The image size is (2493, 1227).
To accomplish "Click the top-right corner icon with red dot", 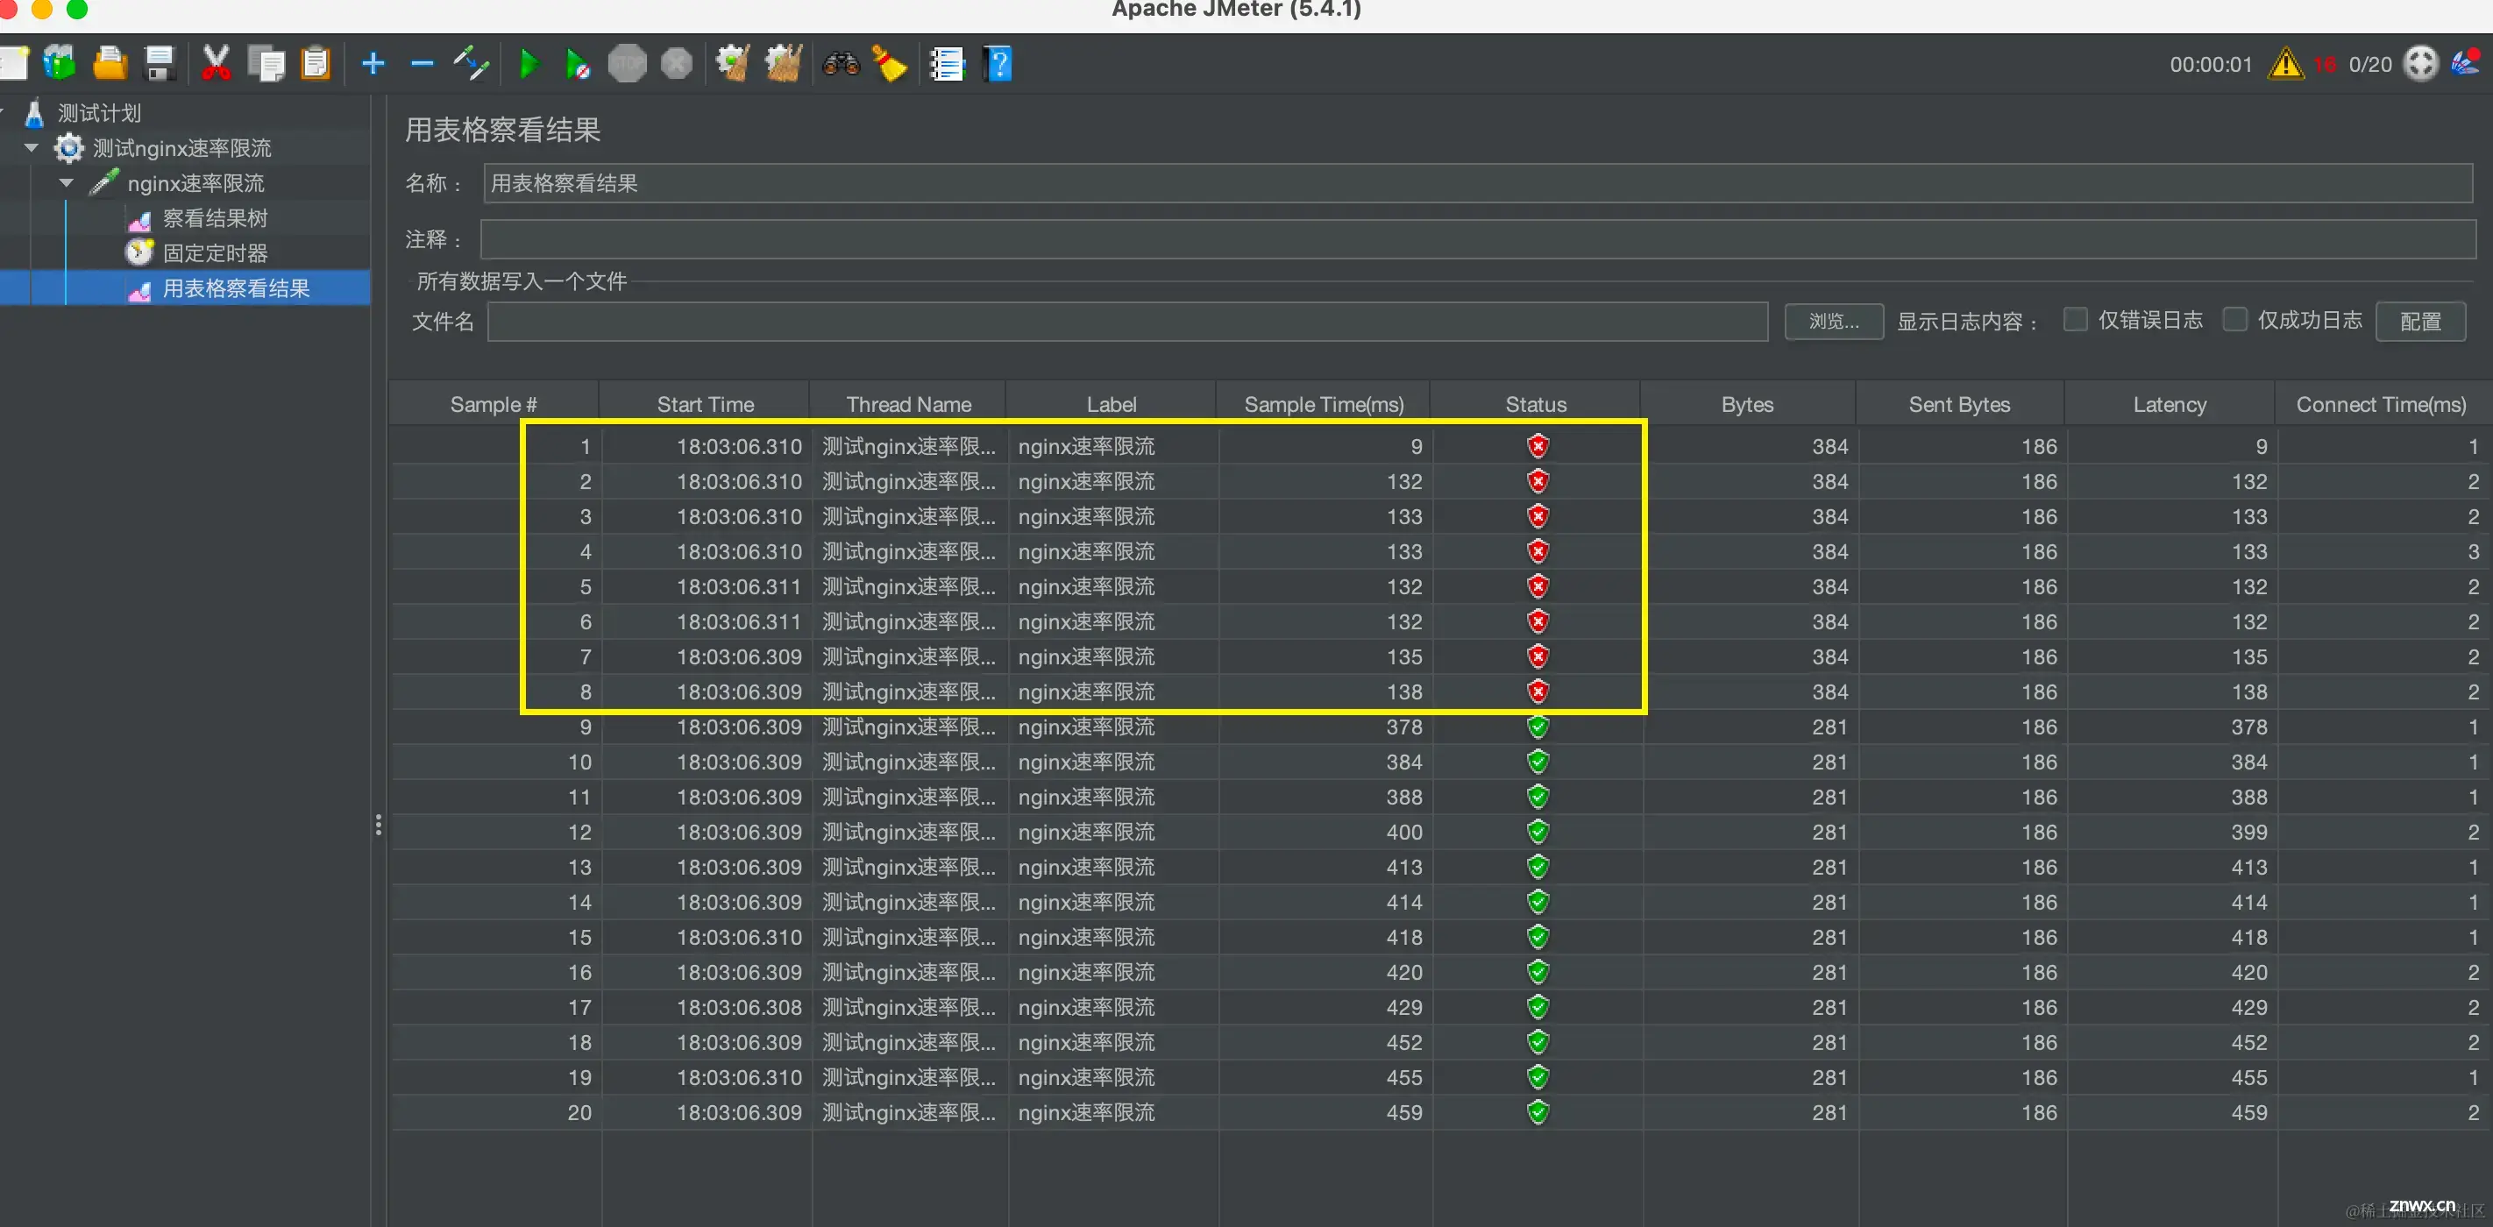I will [2467, 63].
